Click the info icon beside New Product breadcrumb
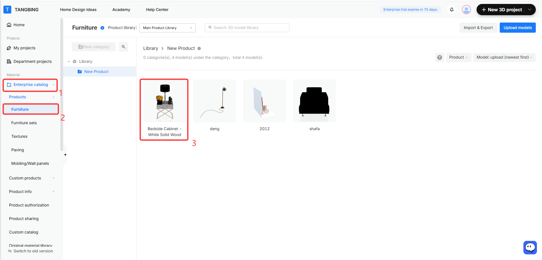The width and height of the screenshot is (542, 260). click(199, 48)
